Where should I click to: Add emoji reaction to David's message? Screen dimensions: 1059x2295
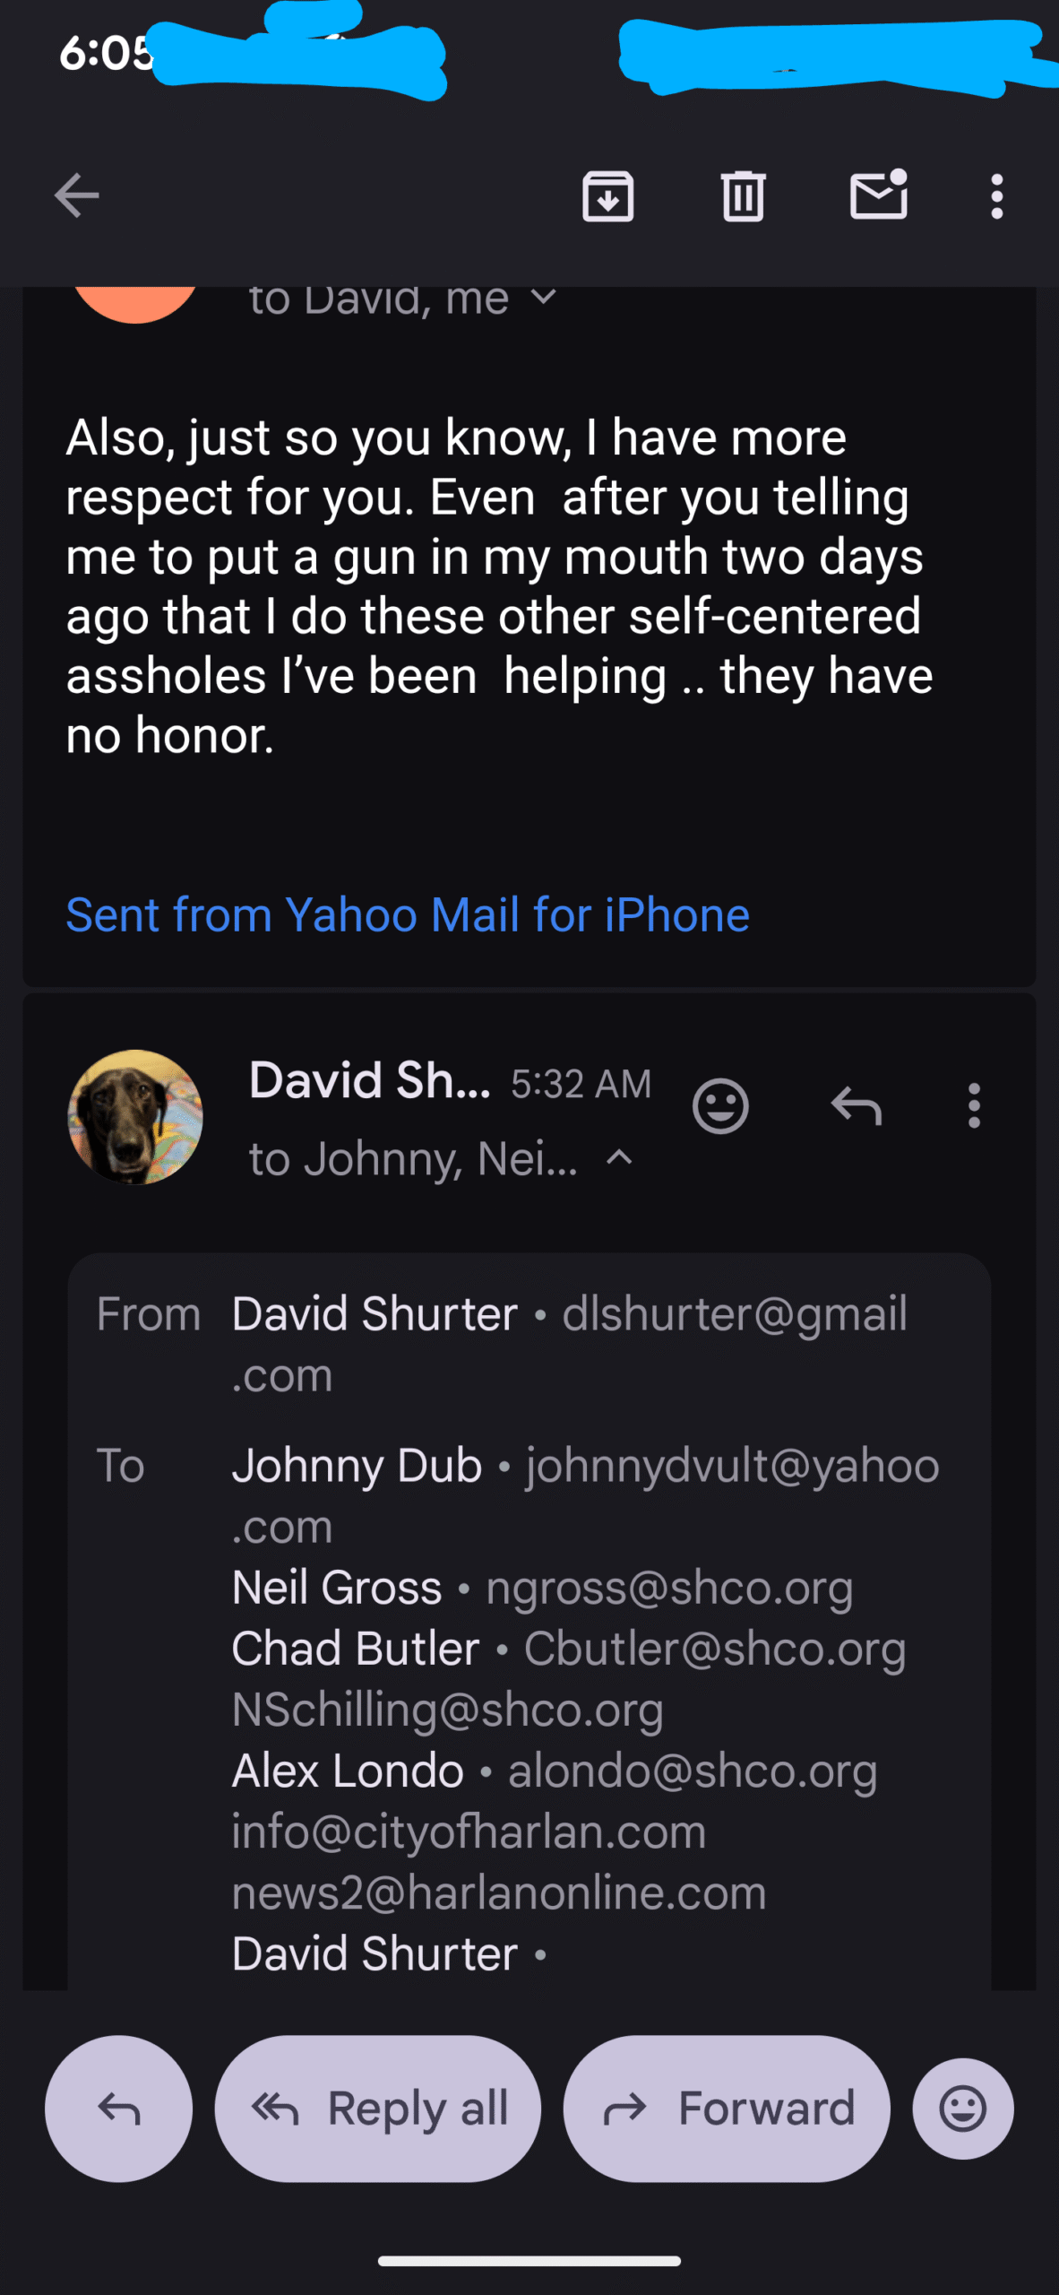click(x=720, y=1106)
